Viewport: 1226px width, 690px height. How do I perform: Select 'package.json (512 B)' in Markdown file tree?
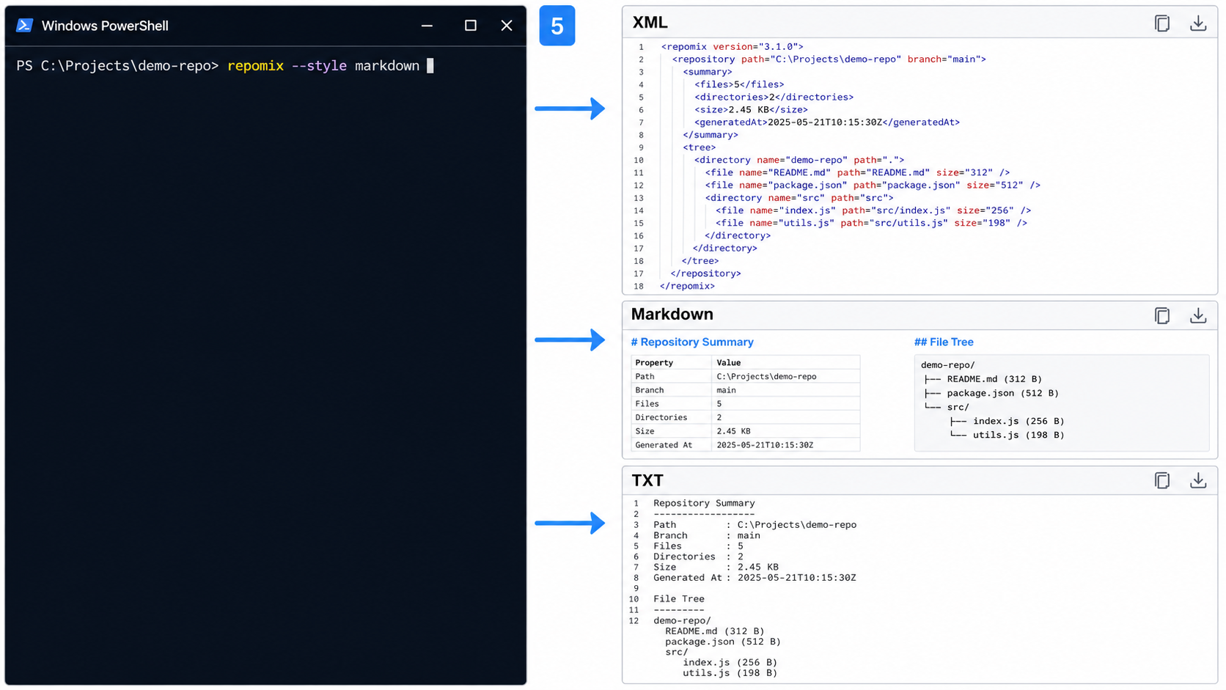click(x=1002, y=393)
